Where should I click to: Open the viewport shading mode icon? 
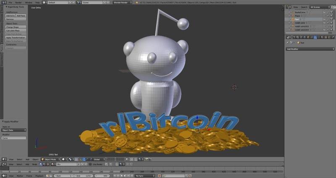[x=64, y=160]
